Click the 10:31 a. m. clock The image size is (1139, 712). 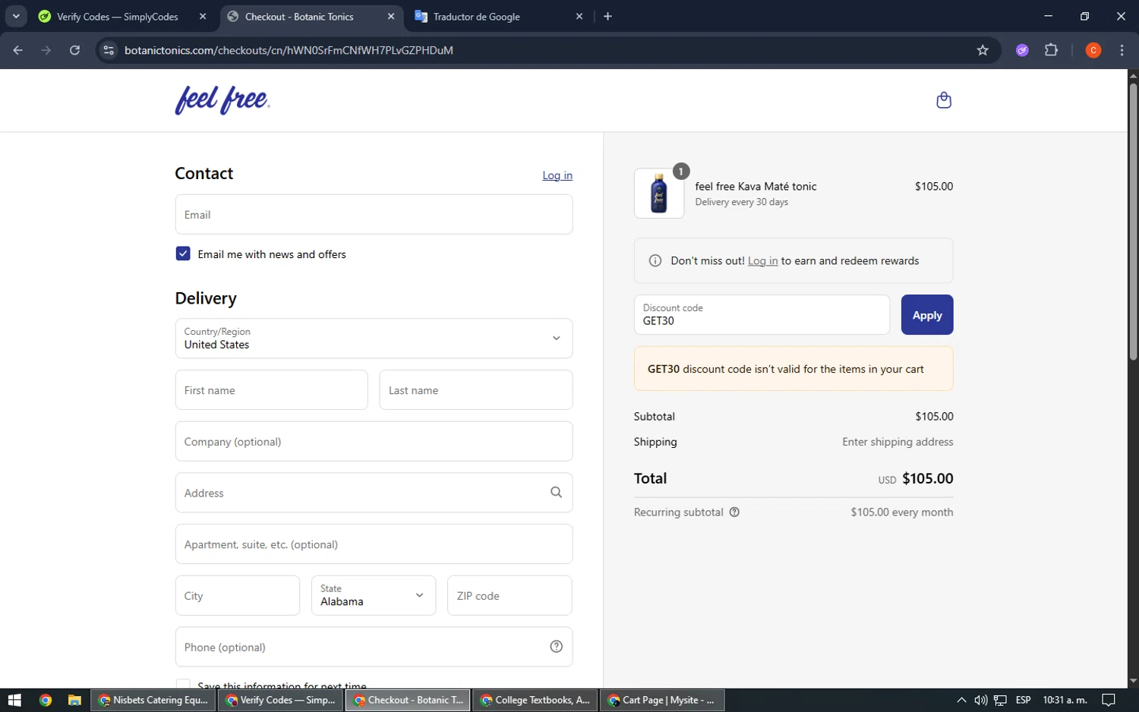click(x=1065, y=700)
